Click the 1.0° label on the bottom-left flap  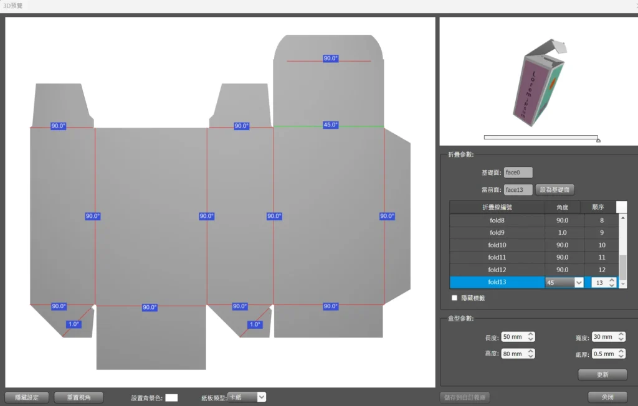point(74,324)
